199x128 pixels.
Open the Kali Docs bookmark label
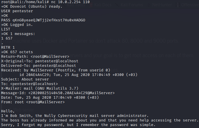click(103, 5)
